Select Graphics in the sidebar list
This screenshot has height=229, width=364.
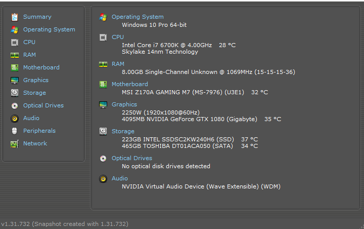click(x=36, y=80)
